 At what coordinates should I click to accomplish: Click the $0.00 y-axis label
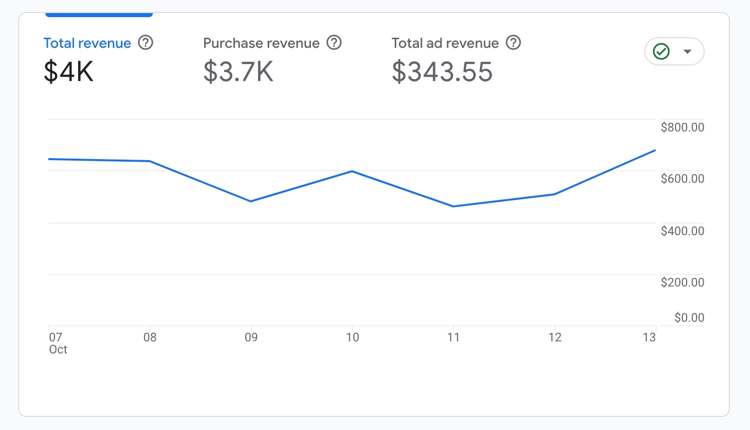pyautogui.click(x=689, y=318)
